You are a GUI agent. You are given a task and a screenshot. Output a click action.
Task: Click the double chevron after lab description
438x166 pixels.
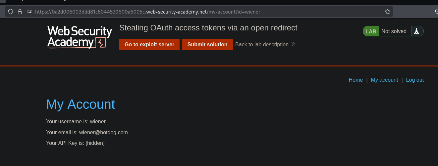tap(293, 44)
